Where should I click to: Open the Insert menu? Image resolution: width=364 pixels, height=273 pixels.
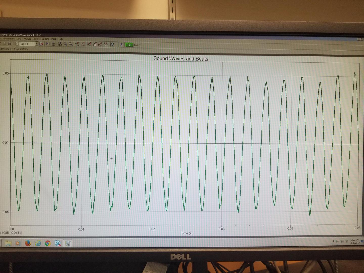tap(36, 39)
